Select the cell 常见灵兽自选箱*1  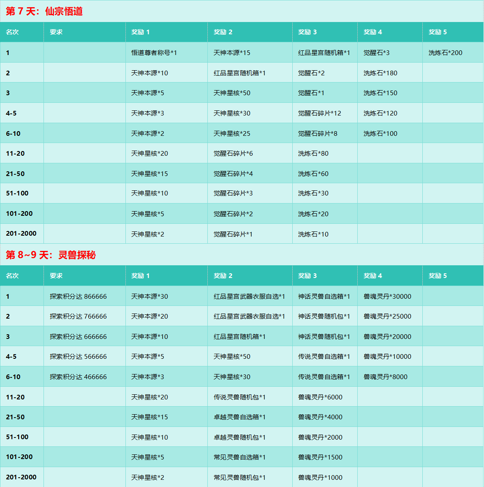click(x=250, y=457)
